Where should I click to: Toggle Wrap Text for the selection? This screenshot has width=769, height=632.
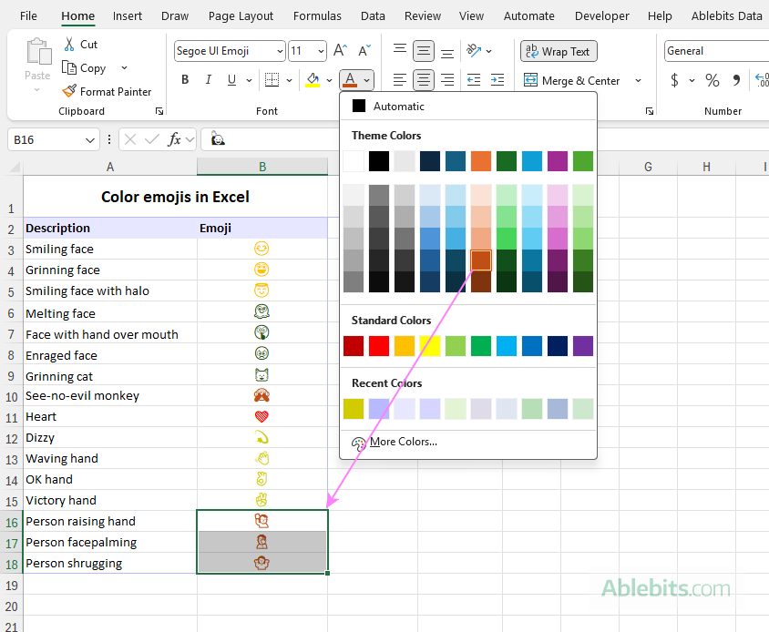click(558, 51)
